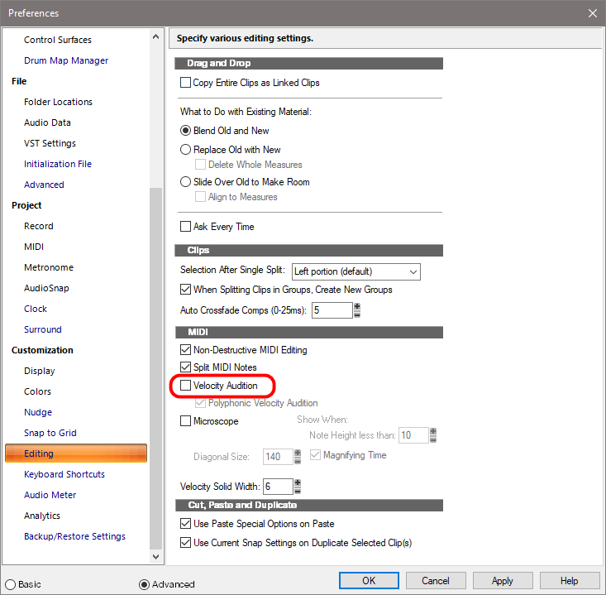Enable the Microscope checkbox
The image size is (606, 595).
pyautogui.click(x=186, y=421)
